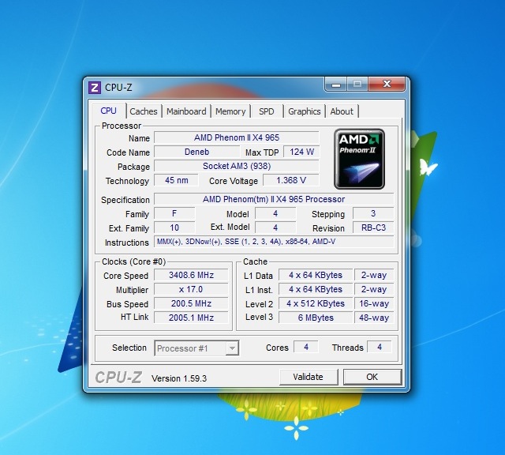Click the CPU-Z title bar app icon

click(x=95, y=88)
